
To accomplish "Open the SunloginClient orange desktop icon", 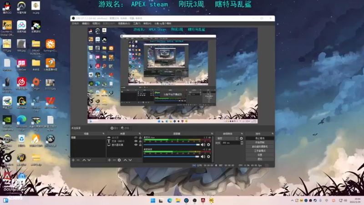I will pos(51,46).
